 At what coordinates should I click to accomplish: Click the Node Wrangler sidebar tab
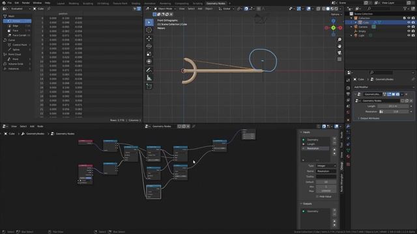(341, 183)
